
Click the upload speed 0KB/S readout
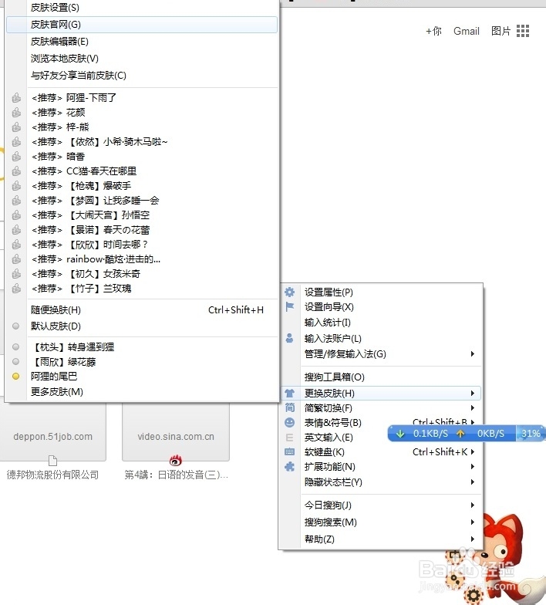pos(490,434)
